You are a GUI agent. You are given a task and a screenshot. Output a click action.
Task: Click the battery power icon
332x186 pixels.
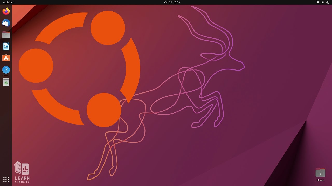click(328, 2)
